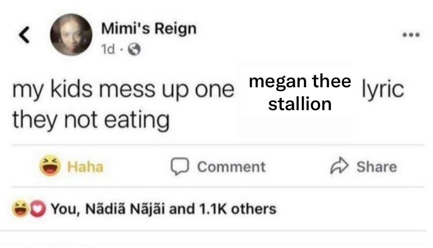
Task: Toggle the Haha reaction label
Action: pyautogui.click(x=85, y=167)
